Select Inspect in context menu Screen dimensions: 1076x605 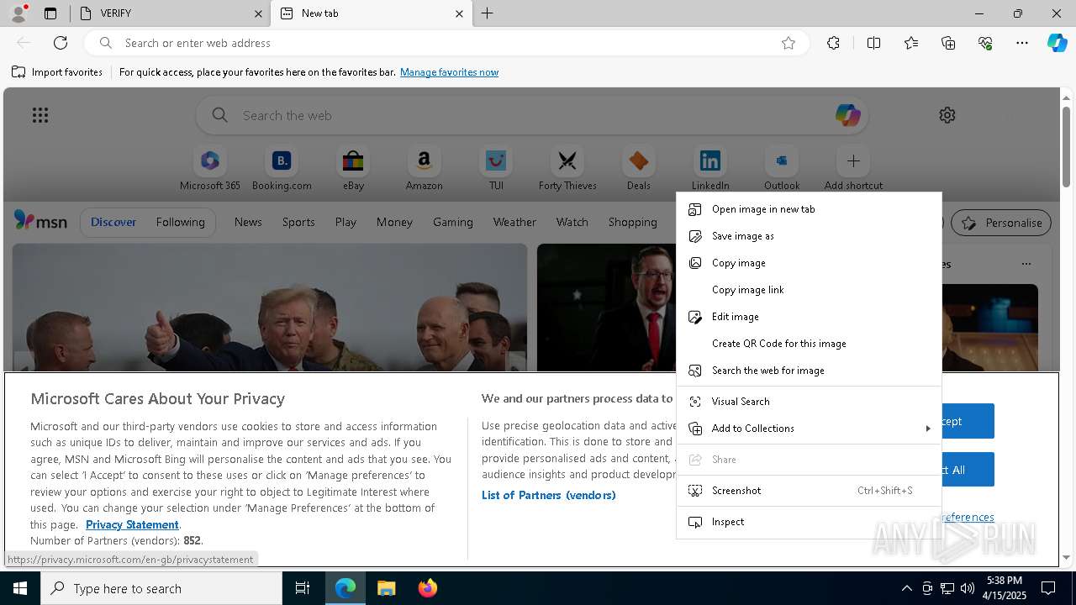pos(809,522)
